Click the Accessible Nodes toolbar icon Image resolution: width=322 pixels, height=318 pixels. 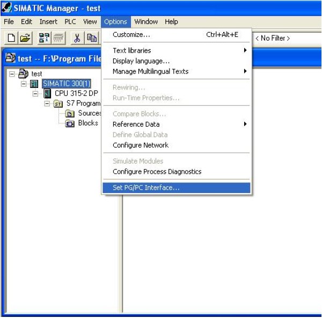(x=45, y=38)
